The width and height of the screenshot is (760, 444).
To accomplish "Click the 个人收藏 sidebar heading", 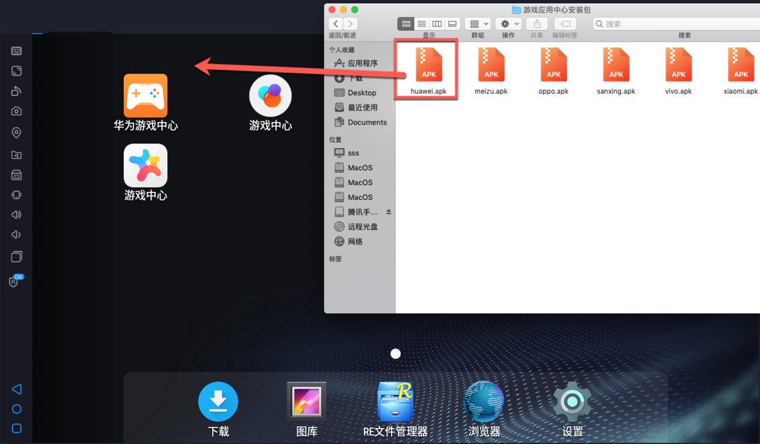I will (341, 50).
